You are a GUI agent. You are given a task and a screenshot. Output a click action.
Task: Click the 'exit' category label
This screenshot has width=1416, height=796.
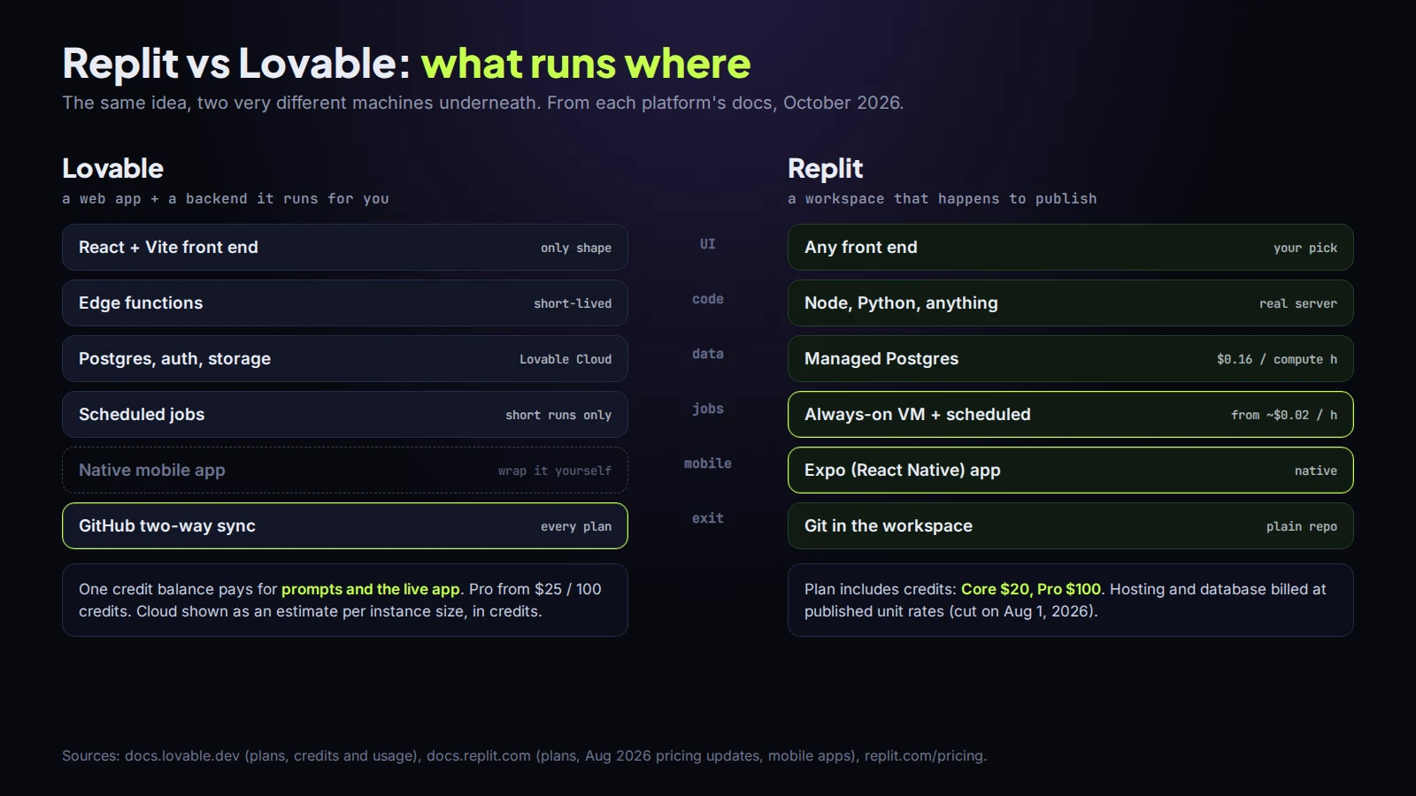tap(708, 518)
